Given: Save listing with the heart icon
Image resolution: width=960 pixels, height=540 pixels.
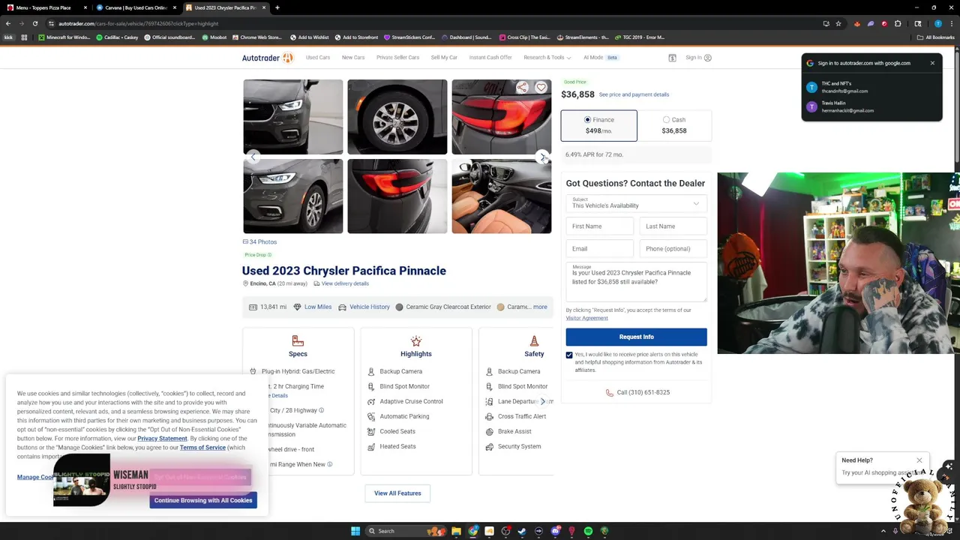Looking at the screenshot, I should pos(541,88).
